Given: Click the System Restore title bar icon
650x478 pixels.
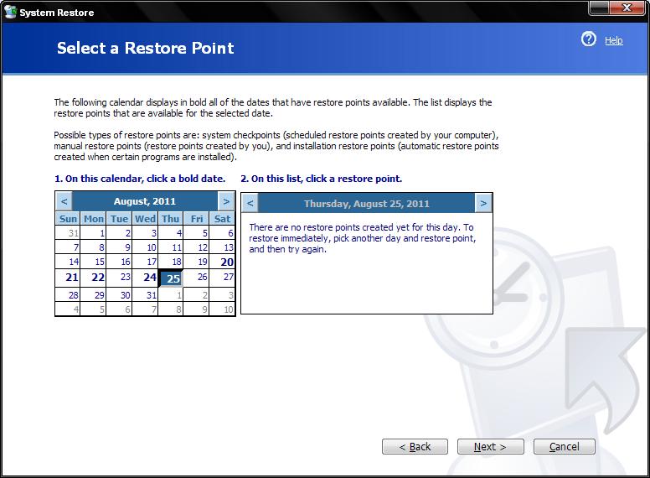Looking at the screenshot, I should point(10,12).
